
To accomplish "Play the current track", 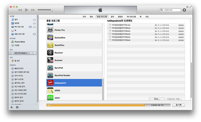I will point(27,10).
